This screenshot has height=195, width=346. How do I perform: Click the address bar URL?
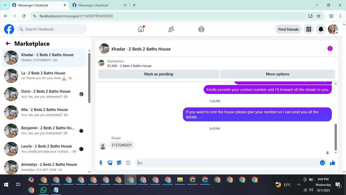click(76, 16)
